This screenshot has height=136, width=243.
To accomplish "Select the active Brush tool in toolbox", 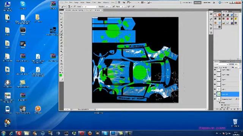I will (x=62, y=34).
